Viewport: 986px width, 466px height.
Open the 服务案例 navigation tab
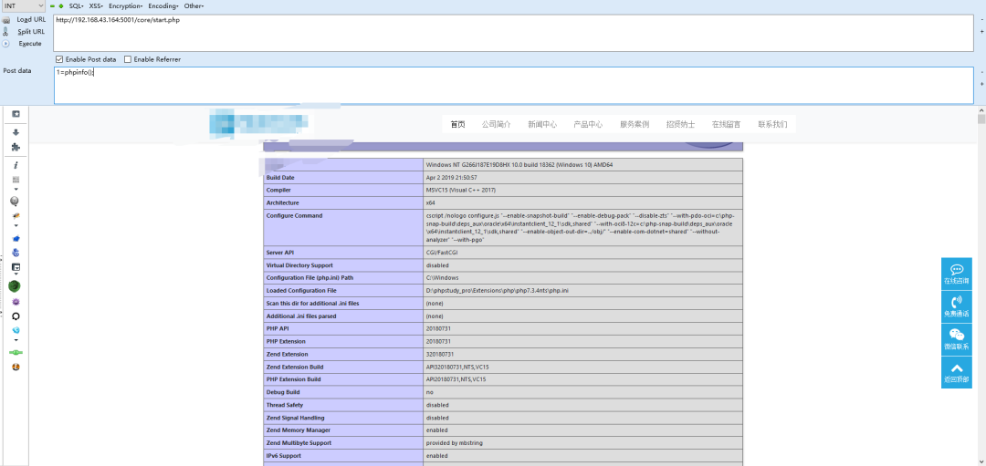click(x=635, y=124)
